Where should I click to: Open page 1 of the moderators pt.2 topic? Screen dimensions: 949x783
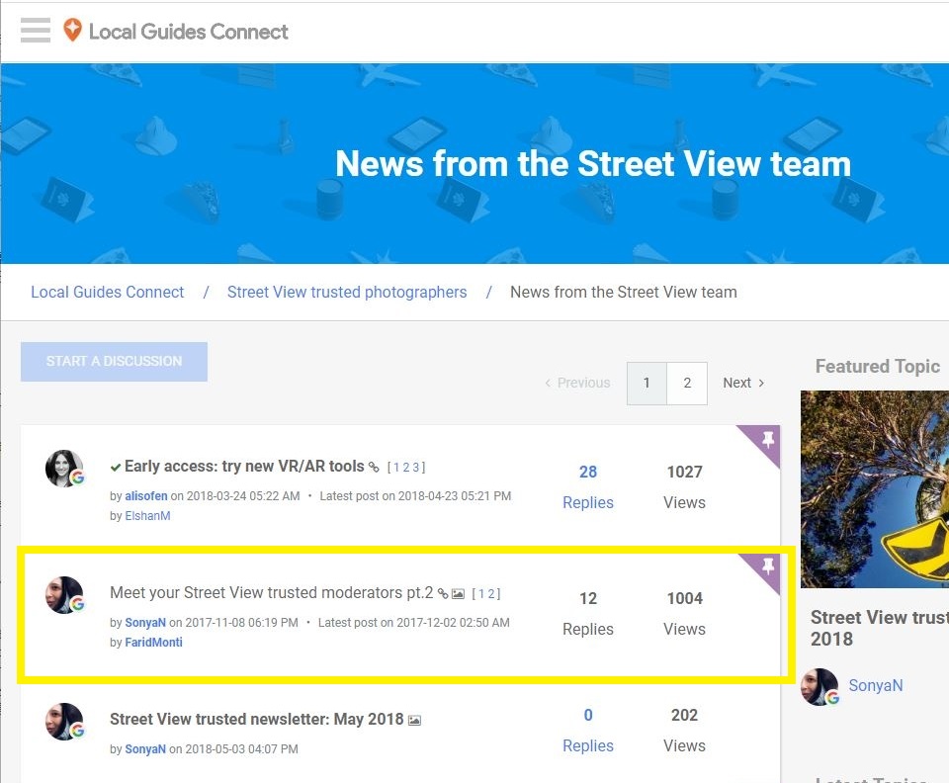[x=481, y=593]
